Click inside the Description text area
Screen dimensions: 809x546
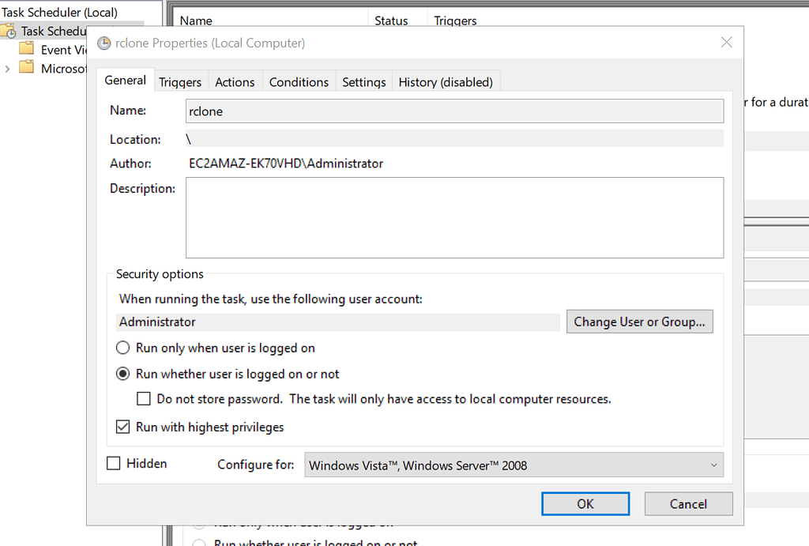click(454, 217)
